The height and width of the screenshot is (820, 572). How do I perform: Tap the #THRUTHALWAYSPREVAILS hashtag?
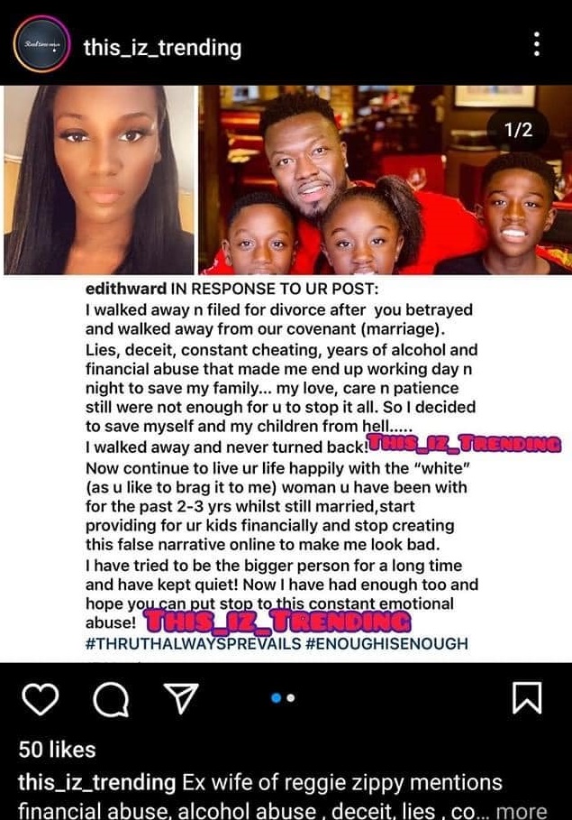pyautogui.click(x=194, y=642)
